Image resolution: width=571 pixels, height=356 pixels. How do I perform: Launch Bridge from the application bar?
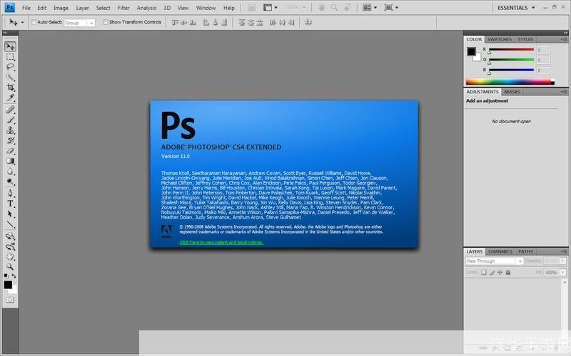[251, 8]
